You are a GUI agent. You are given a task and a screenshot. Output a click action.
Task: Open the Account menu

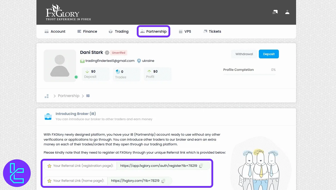coord(55,31)
